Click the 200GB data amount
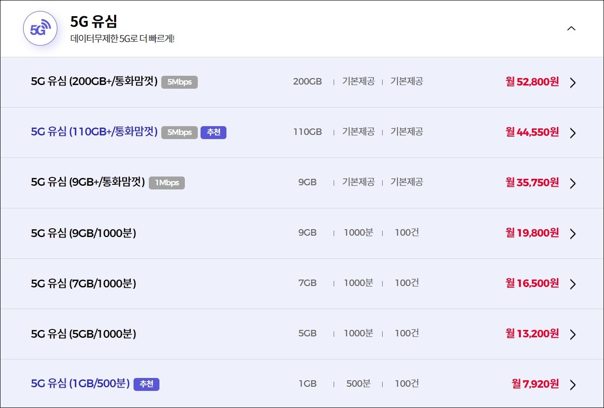Image resolution: width=604 pixels, height=408 pixels. [307, 82]
